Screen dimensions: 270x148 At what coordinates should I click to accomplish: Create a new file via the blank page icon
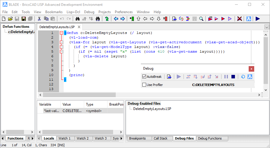[x=4, y=19]
